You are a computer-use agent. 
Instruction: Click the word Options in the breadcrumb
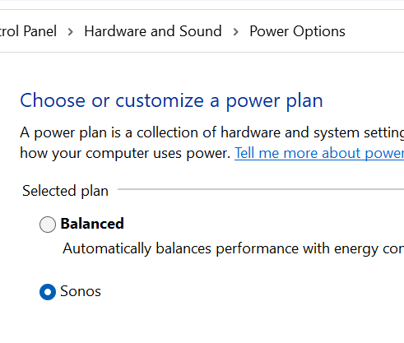point(319,32)
